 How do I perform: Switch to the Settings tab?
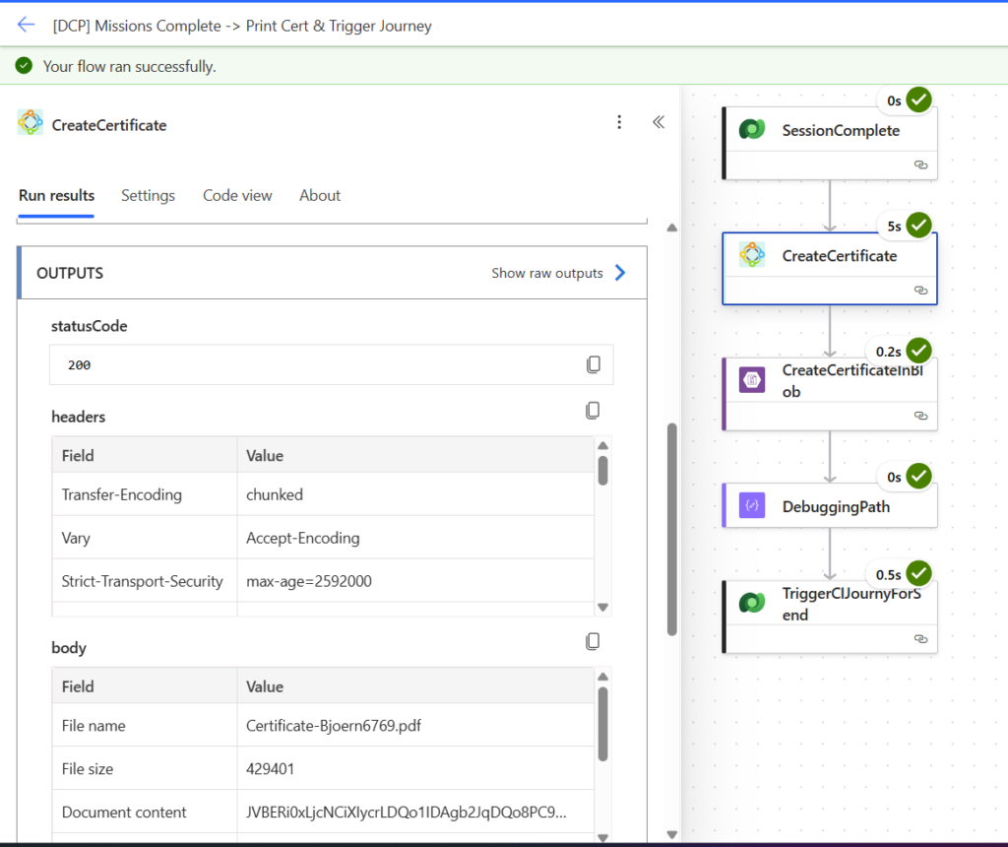tap(148, 195)
